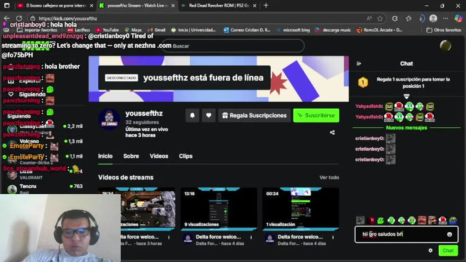
Task: Click the first cristianboy0 username in chat
Action: pos(370,138)
